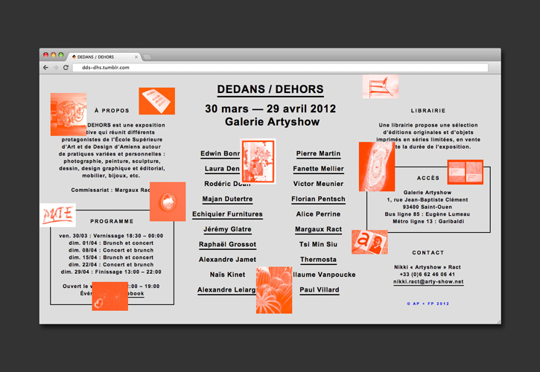Click the CONTACT heading

pos(428,253)
